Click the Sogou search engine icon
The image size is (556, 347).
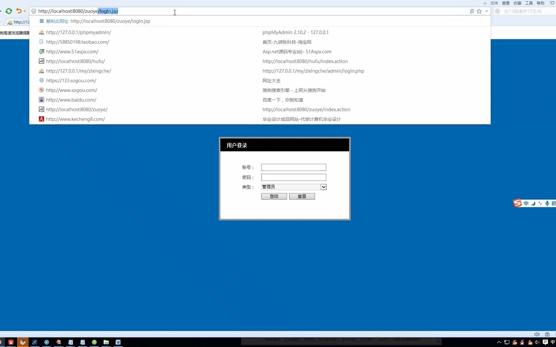pos(497,11)
